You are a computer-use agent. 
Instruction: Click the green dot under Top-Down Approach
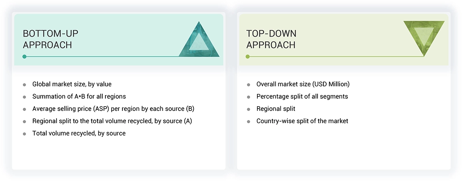tap(248, 57)
